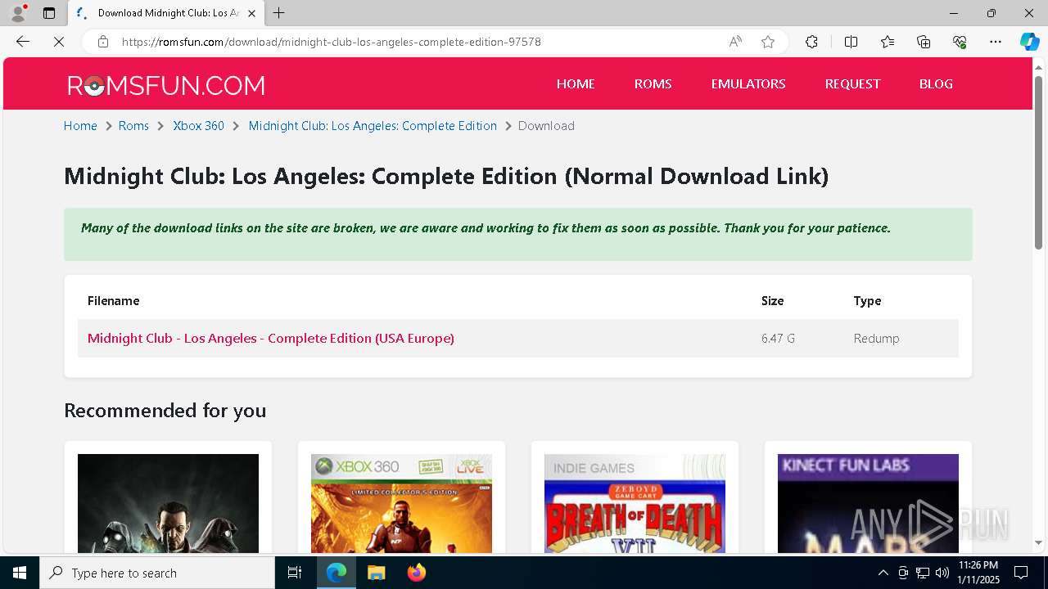
Task: Open Settings and more menu
Action: (996, 42)
